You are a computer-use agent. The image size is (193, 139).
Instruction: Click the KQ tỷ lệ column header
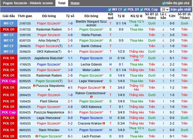click(136, 16)
